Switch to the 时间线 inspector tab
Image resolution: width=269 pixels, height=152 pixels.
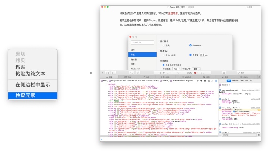click(x=166, y=77)
